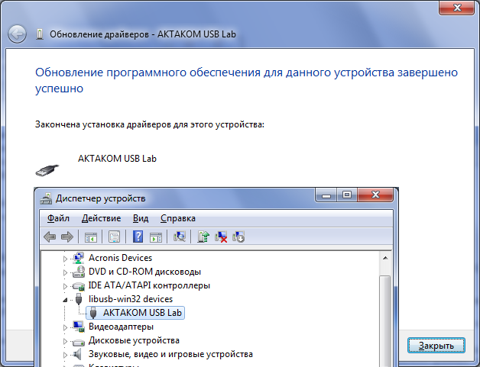Image resolution: width=480 pixels, height=367 pixels.
Task: Collapse the libusb-win32 devices node
Action: (x=66, y=299)
